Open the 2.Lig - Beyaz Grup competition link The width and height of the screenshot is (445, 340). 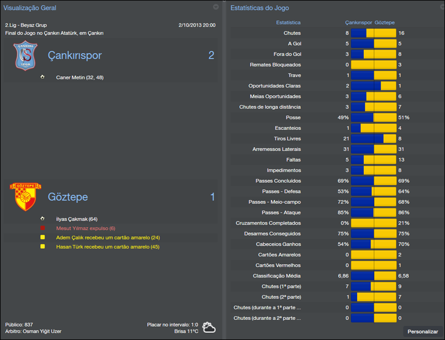pyautogui.click(x=26, y=25)
